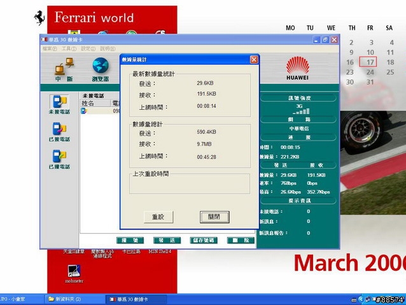Viewport: 406px width, 305px height.
Task: Select calendar date 17
Action: (368, 62)
